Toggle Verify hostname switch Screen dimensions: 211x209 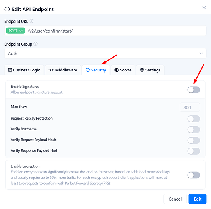(193, 130)
